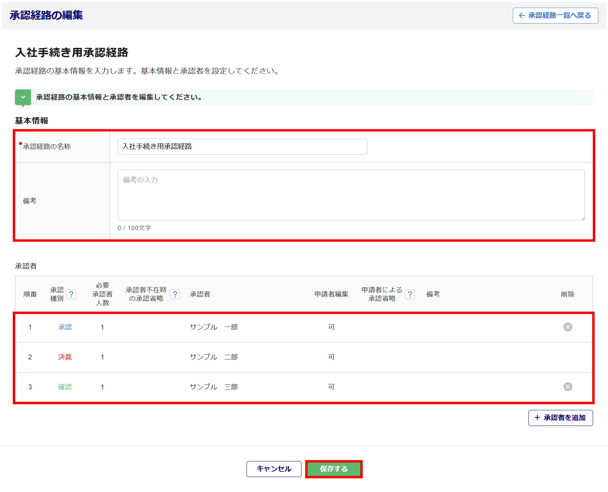Click the 削除 column header
The image size is (608, 492).
(x=567, y=294)
